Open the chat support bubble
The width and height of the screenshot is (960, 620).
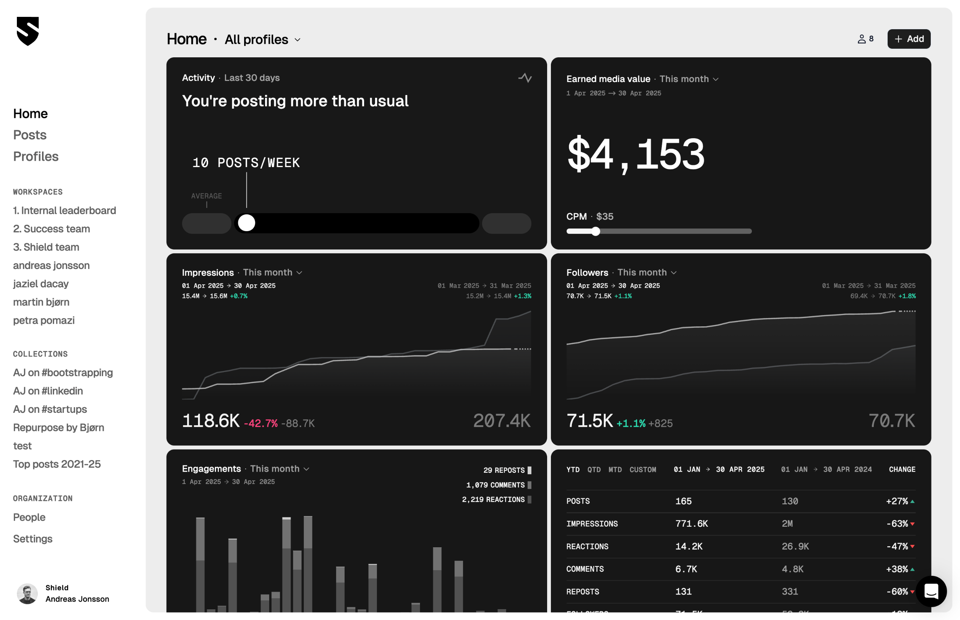coord(931,591)
